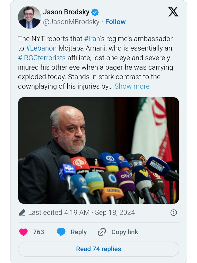This screenshot has height=263, width=197.
Task: Follow @JasonMBrodsky
Action: point(115,22)
